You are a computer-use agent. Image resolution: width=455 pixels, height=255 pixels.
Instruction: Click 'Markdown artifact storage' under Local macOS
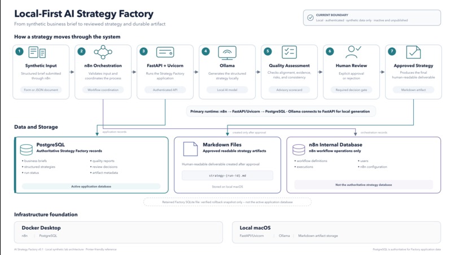pos(318,236)
